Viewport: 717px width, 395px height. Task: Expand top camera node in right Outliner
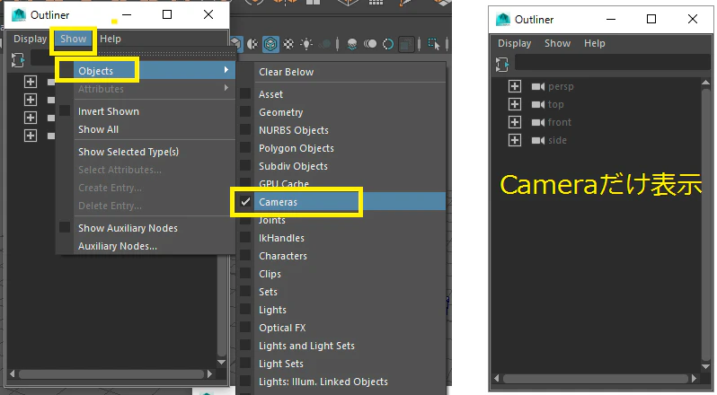point(515,104)
